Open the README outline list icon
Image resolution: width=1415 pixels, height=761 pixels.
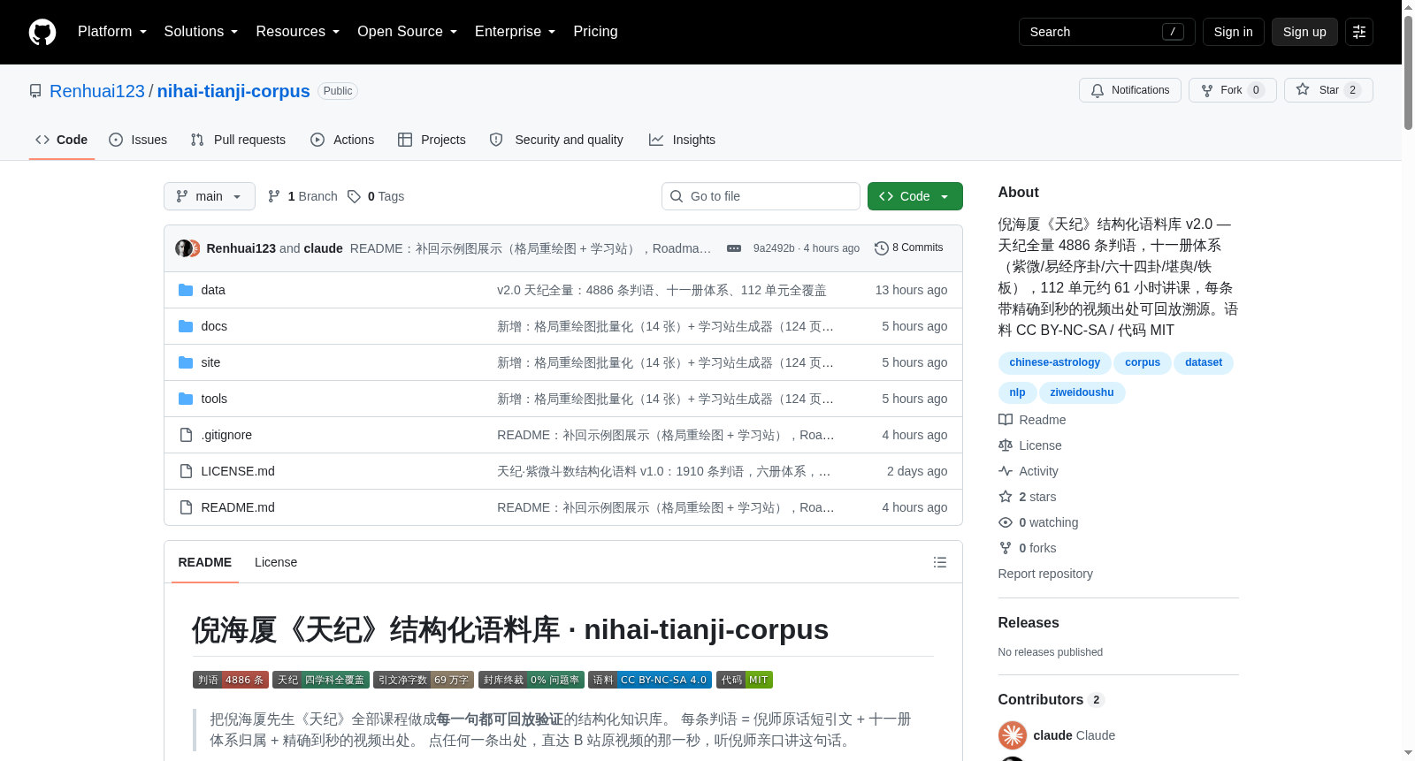coord(940,562)
